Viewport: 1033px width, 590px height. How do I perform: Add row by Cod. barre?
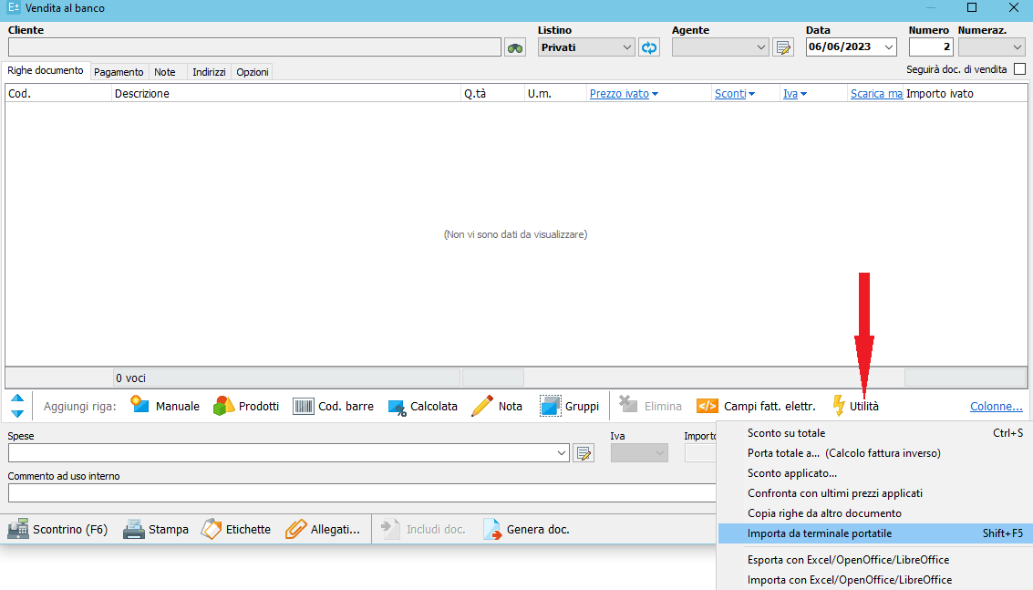(334, 406)
